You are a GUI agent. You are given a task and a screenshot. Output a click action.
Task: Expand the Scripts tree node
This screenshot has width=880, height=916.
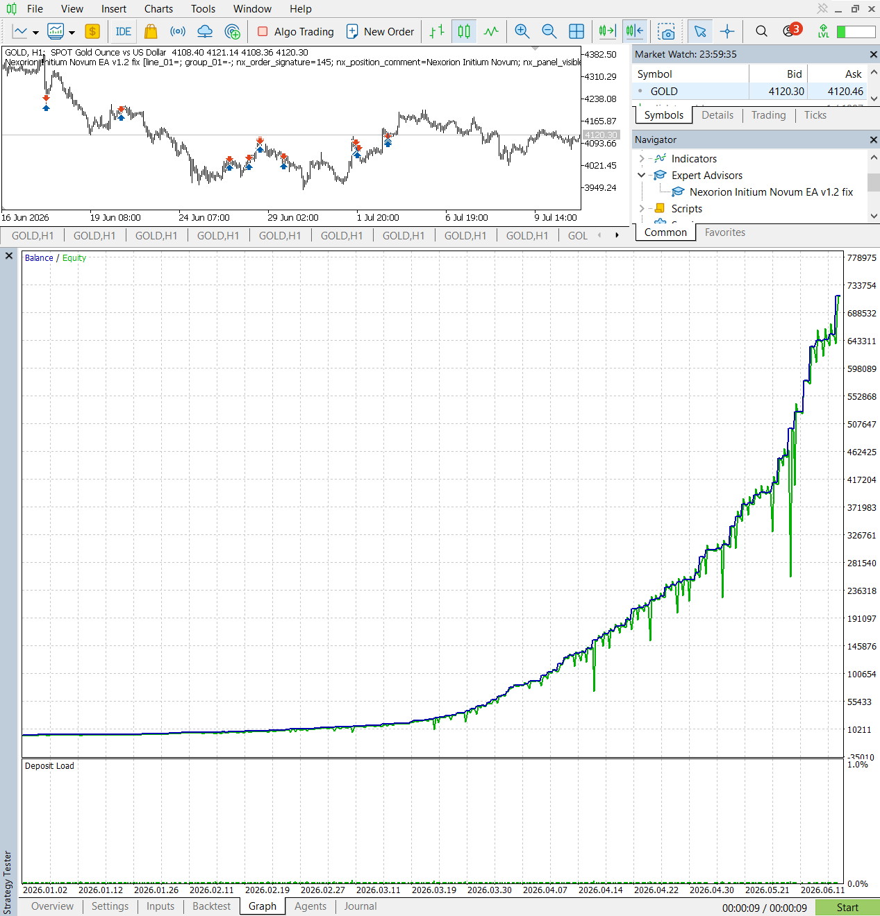(641, 209)
